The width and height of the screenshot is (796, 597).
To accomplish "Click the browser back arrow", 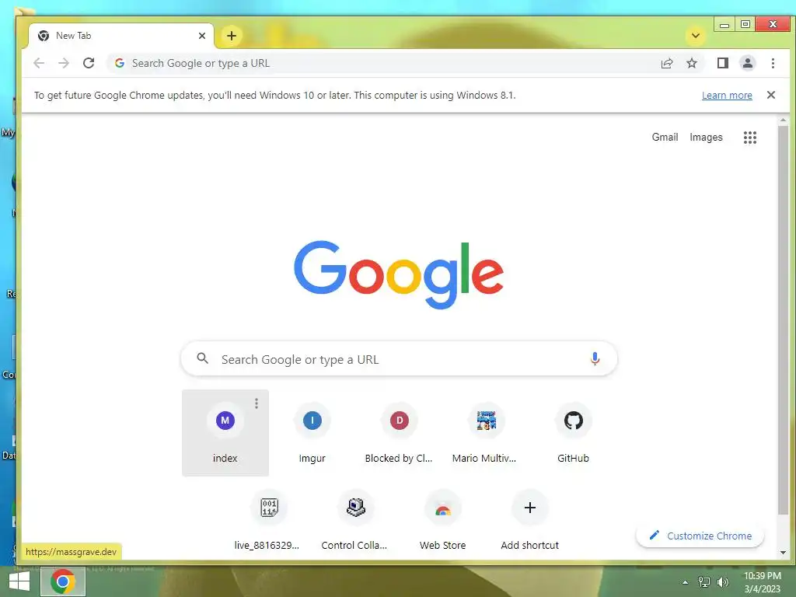I will [x=39, y=63].
